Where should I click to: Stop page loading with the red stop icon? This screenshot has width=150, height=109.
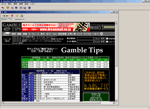[x=12, y=16]
